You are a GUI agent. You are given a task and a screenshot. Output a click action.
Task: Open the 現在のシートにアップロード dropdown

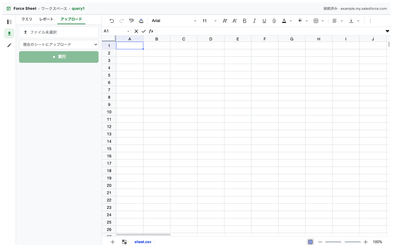[x=59, y=44]
